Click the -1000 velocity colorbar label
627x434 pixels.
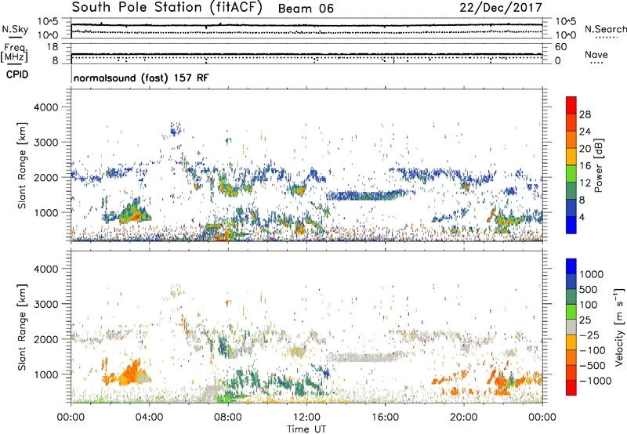coord(596,381)
